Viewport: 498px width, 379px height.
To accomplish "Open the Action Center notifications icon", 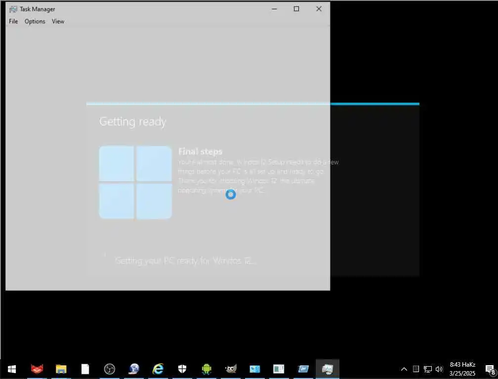I will click(490, 369).
